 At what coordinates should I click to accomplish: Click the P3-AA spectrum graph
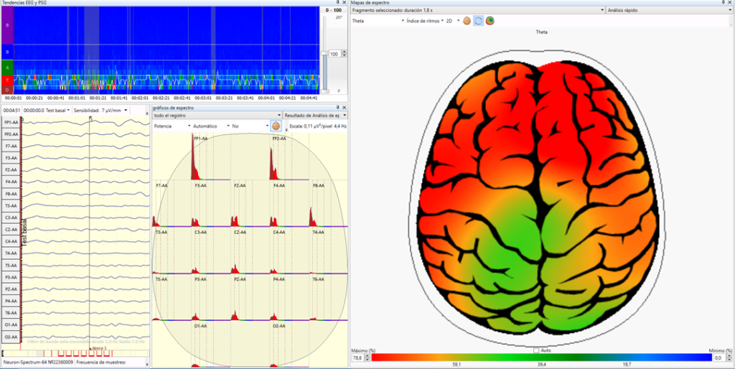(x=212, y=298)
